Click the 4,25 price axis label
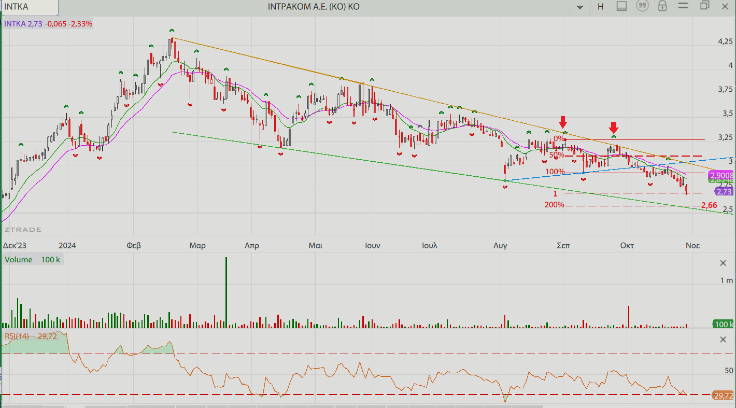The image size is (736, 408). pos(725,42)
